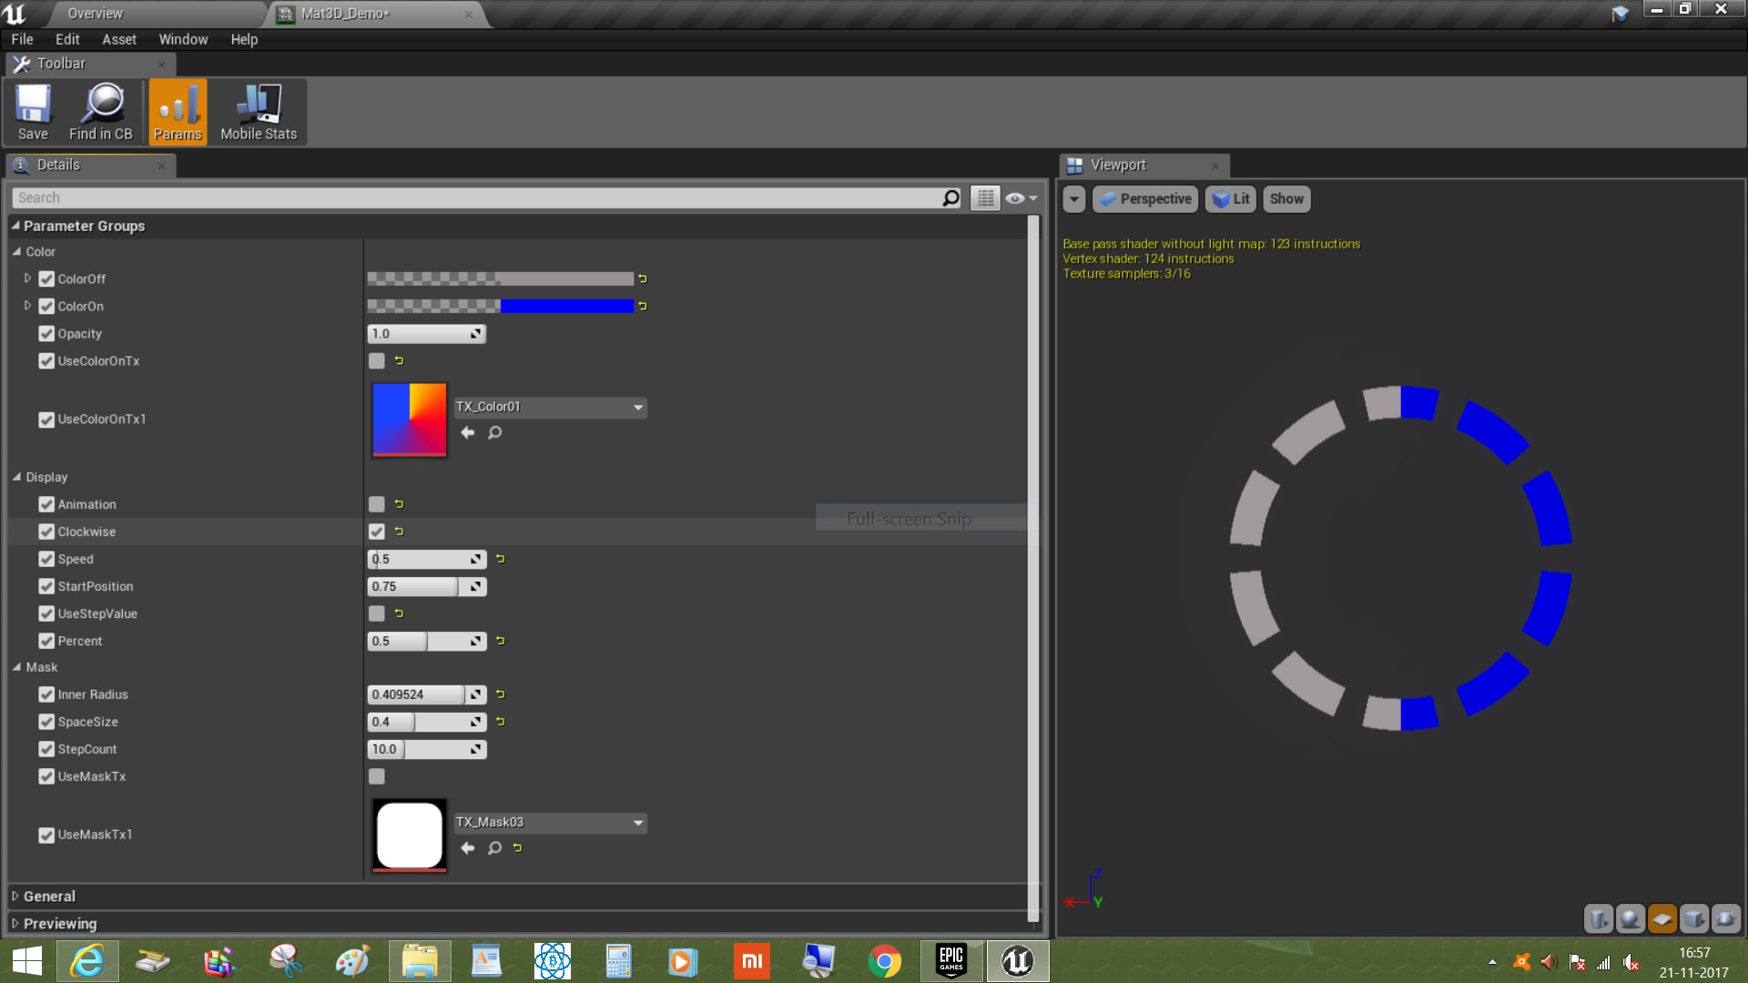Enable the Animation parameter checkbox
1748x983 pixels.
(377, 504)
